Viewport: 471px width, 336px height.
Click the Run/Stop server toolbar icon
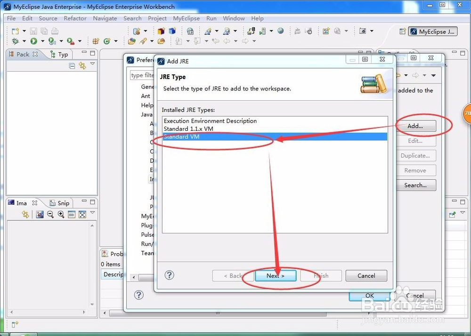point(262,31)
